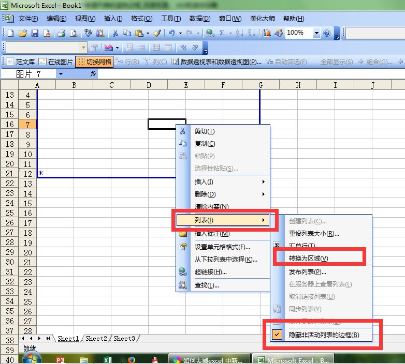Click the last sheet navigation arrow
The width and height of the screenshot is (405, 364).
click(x=48, y=338)
